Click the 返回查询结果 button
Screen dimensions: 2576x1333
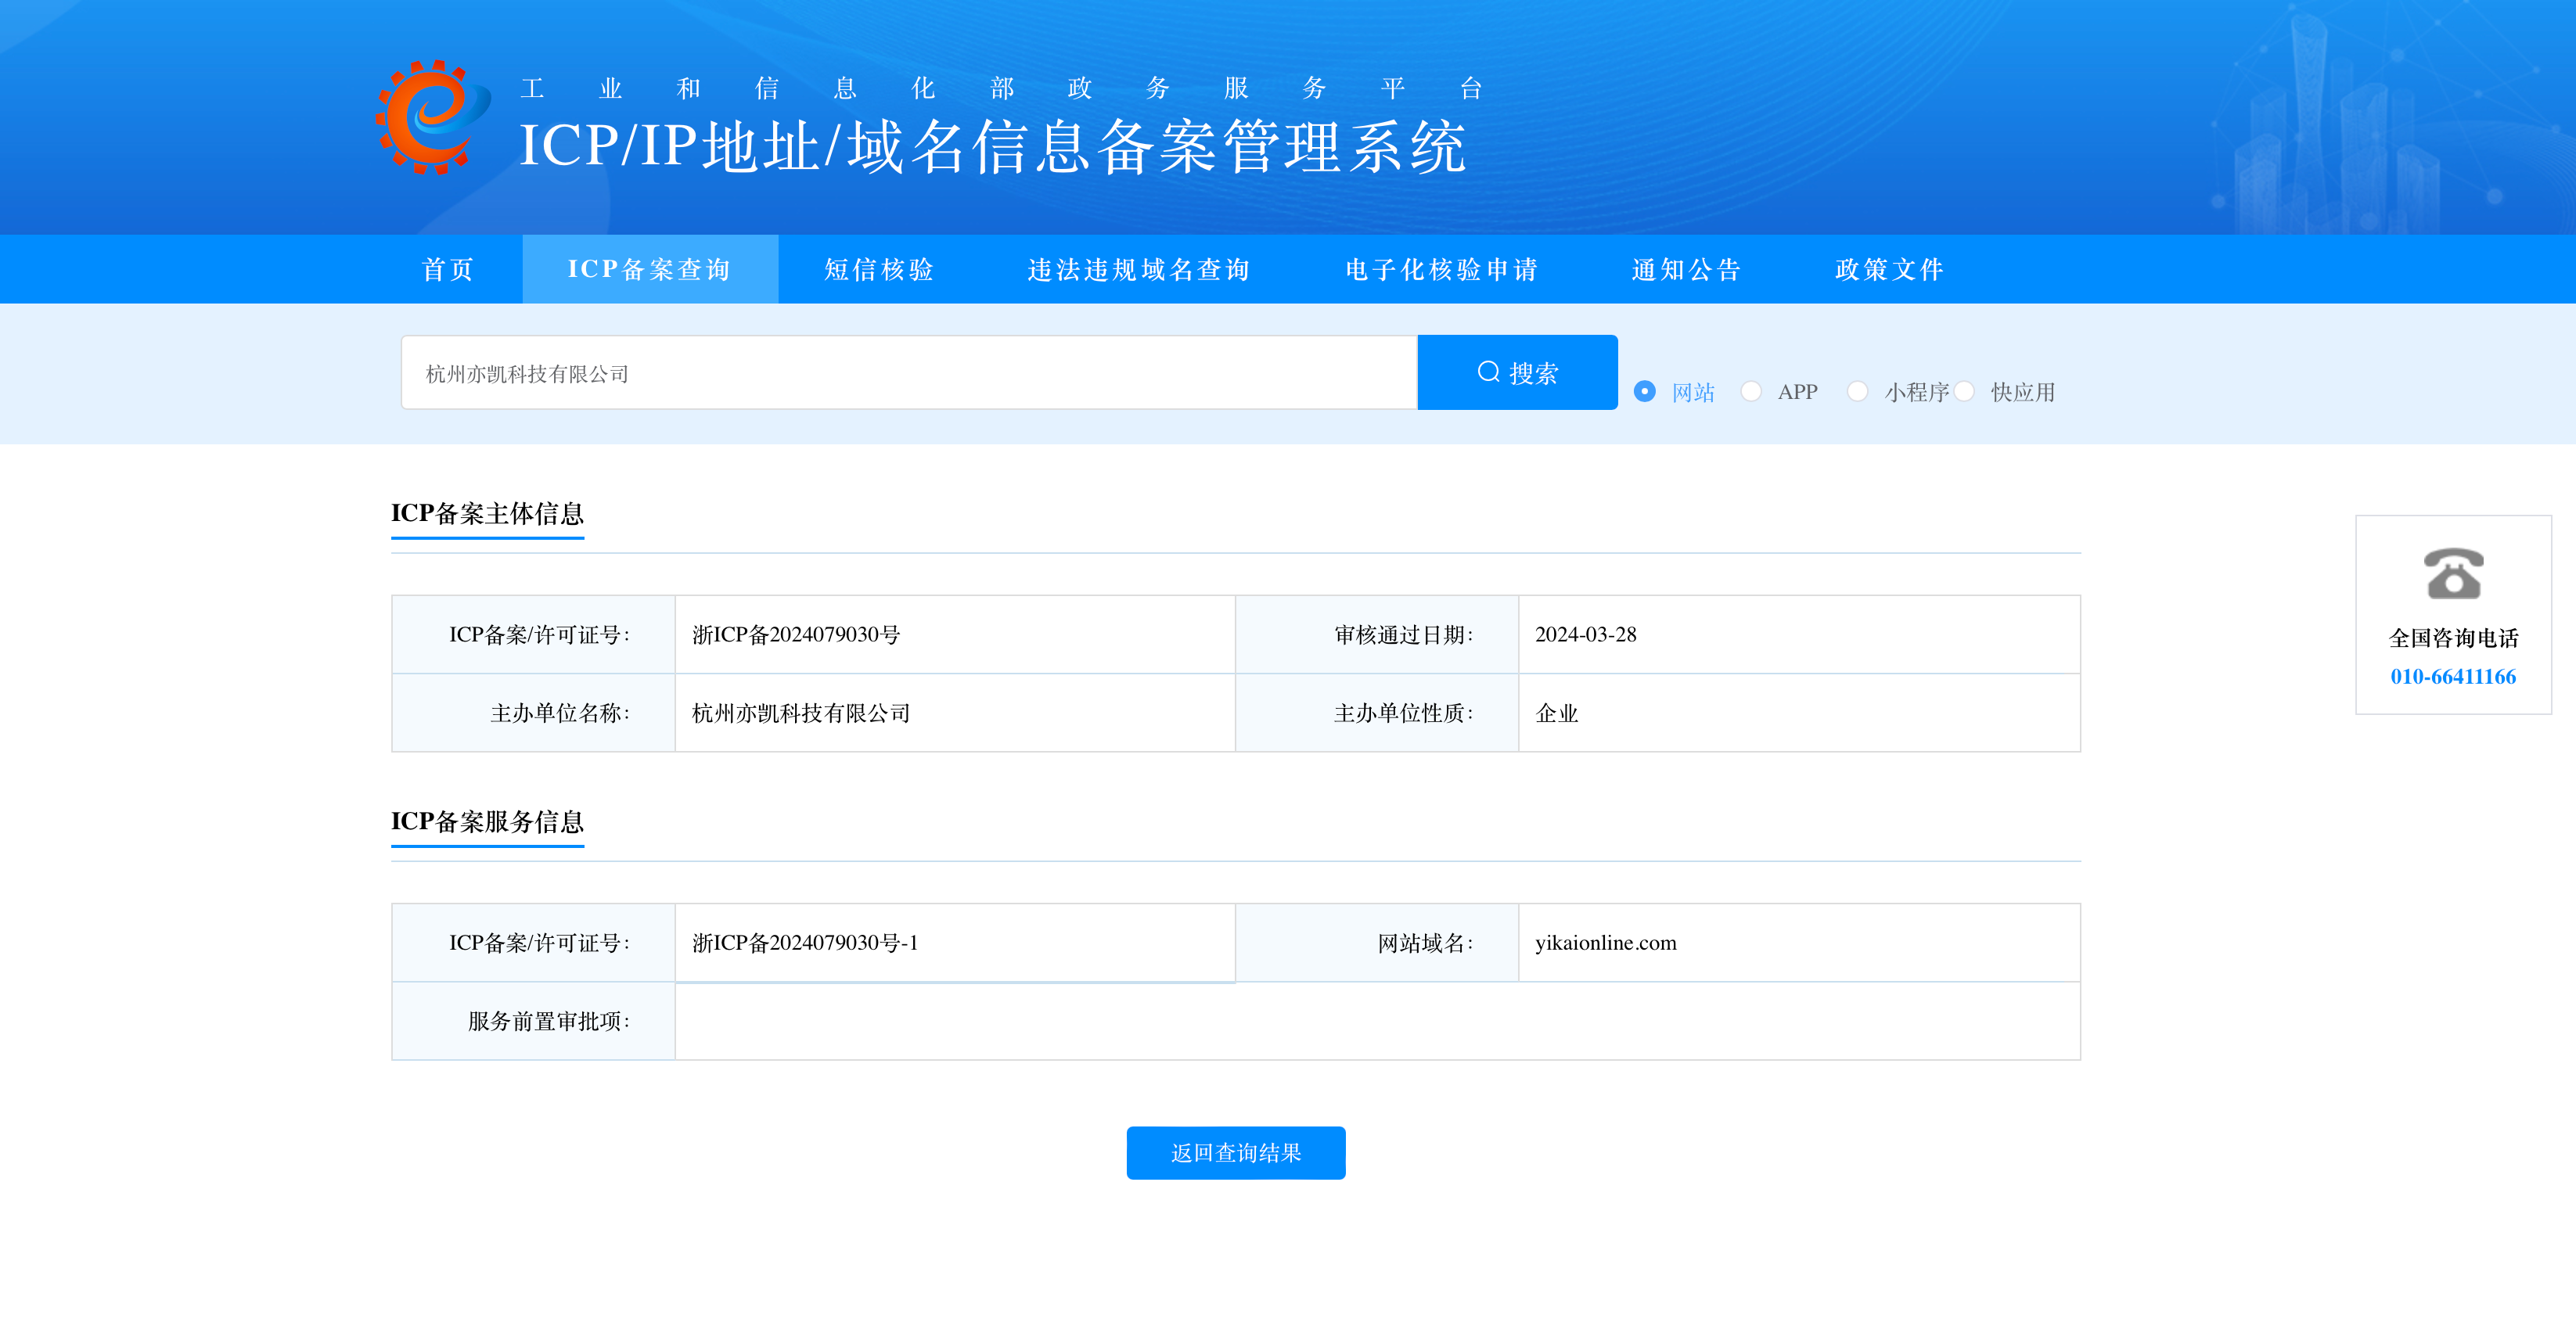pyautogui.click(x=1235, y=1153)
